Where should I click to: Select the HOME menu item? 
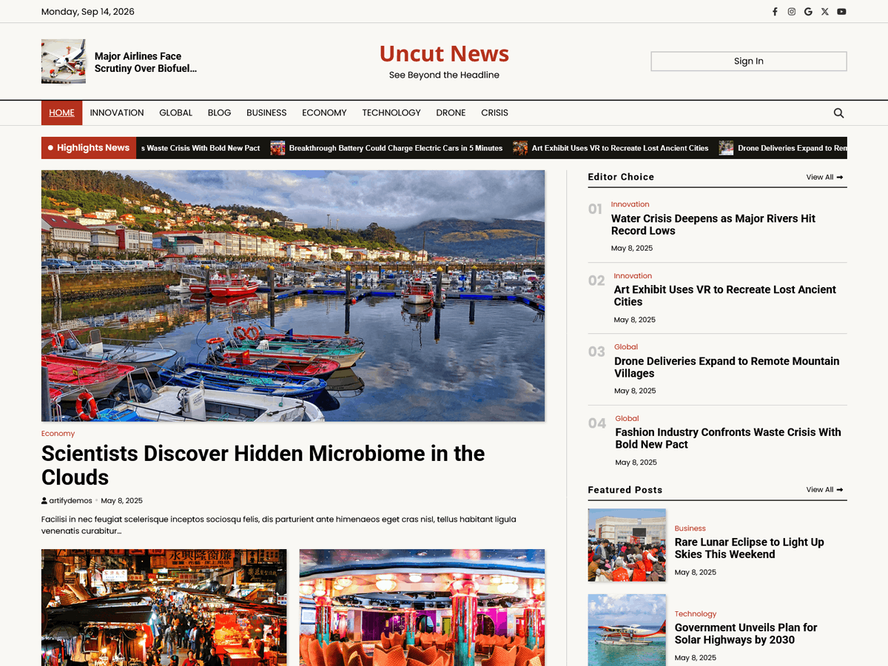click(61, 113)
